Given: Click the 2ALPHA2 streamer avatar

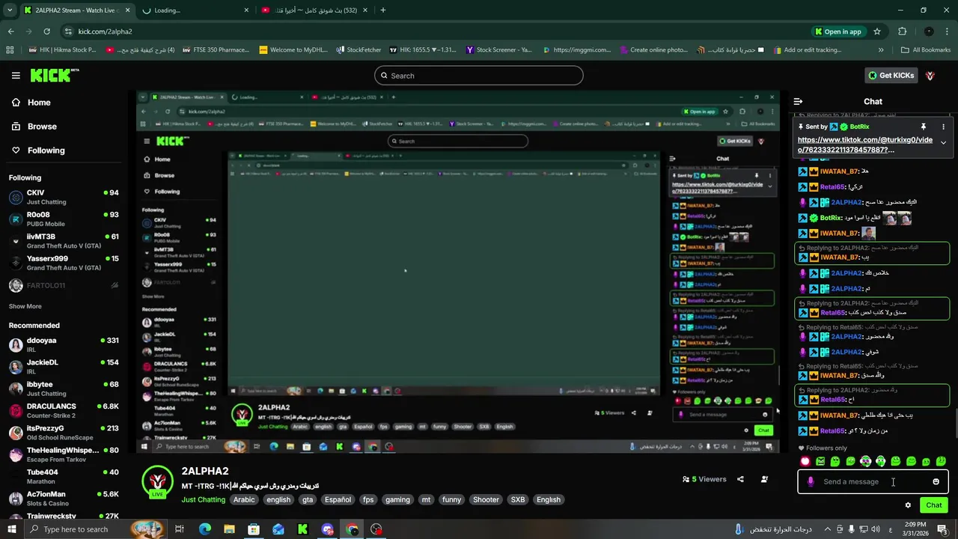Looking at the screenshot, I should 157,481.
